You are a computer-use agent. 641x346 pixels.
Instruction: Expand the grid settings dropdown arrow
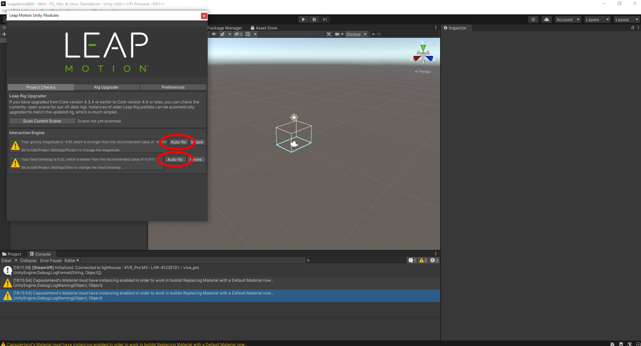point(255,34)
